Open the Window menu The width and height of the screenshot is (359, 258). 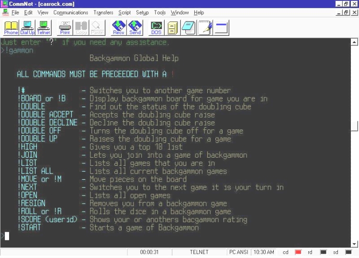[179, 12]
